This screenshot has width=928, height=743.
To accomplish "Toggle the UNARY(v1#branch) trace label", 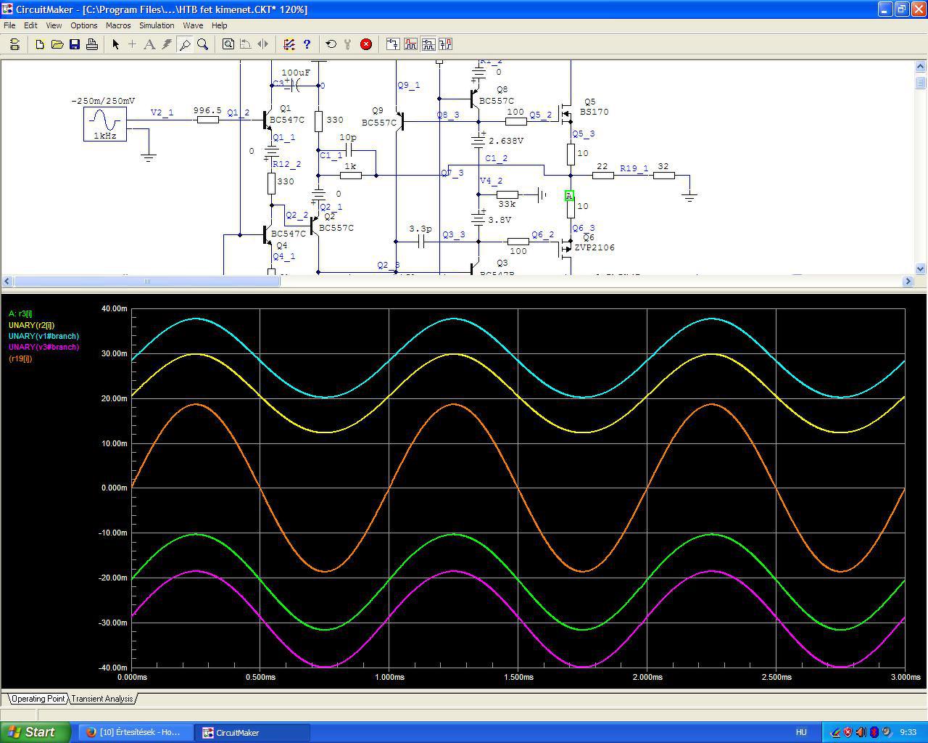I will point(43,337).
